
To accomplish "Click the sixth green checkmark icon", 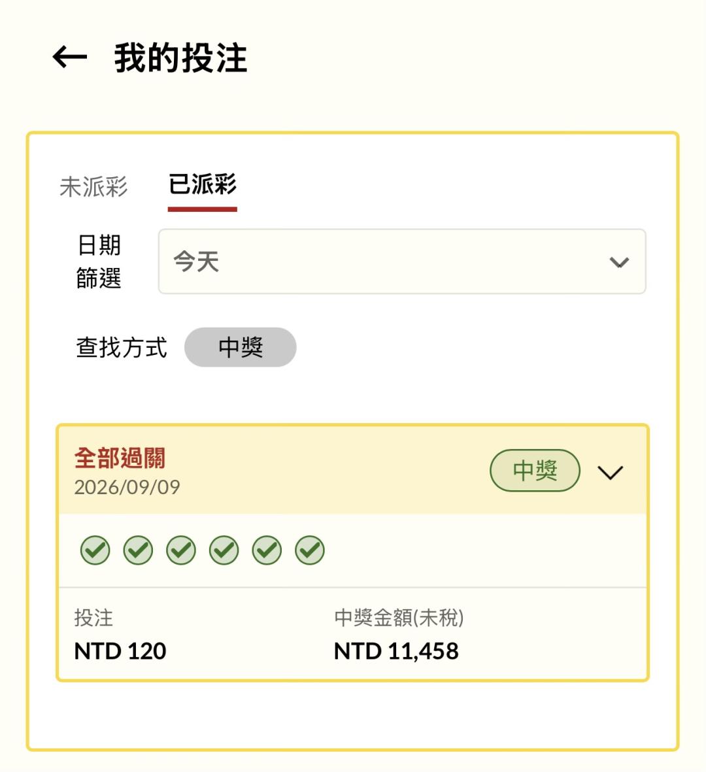I will click(x=310, y=550).
